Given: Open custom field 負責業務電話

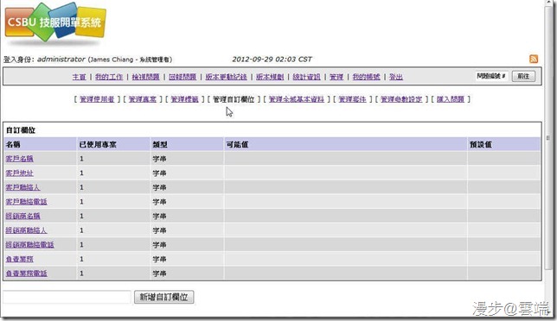Looking at the screenshot, I should pyautogui.click(x=26, y=274).
